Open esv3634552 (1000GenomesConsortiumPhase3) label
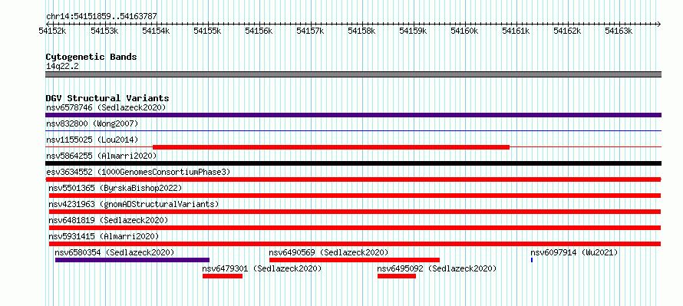683x306 pixels. pos(138,172)
